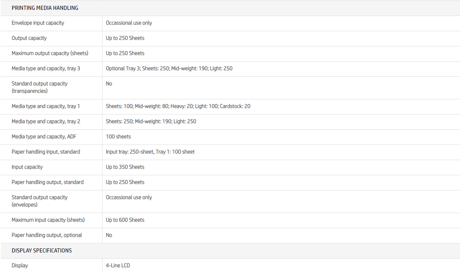Click the Up to 350 Sheets value
This screenshot has height=273, width=460.
point(125,167)
